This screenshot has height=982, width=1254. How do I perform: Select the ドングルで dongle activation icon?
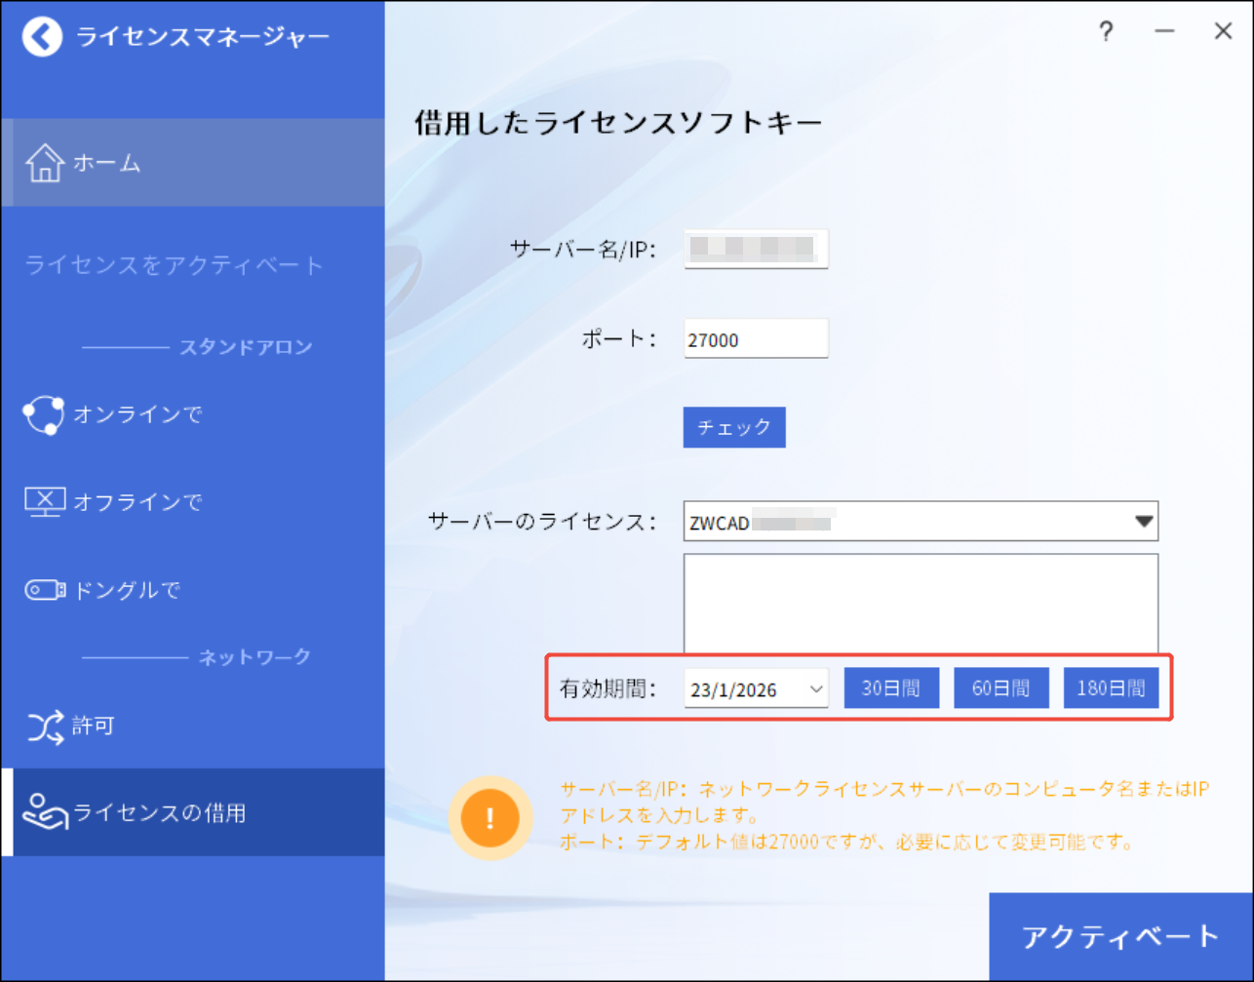[x=41, y=589]
